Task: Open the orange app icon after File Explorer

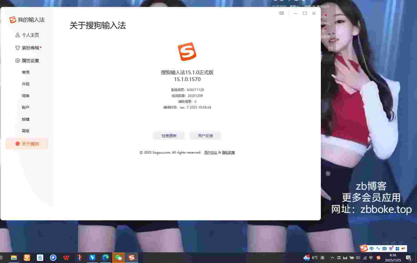Action: (x=27, y=258)
